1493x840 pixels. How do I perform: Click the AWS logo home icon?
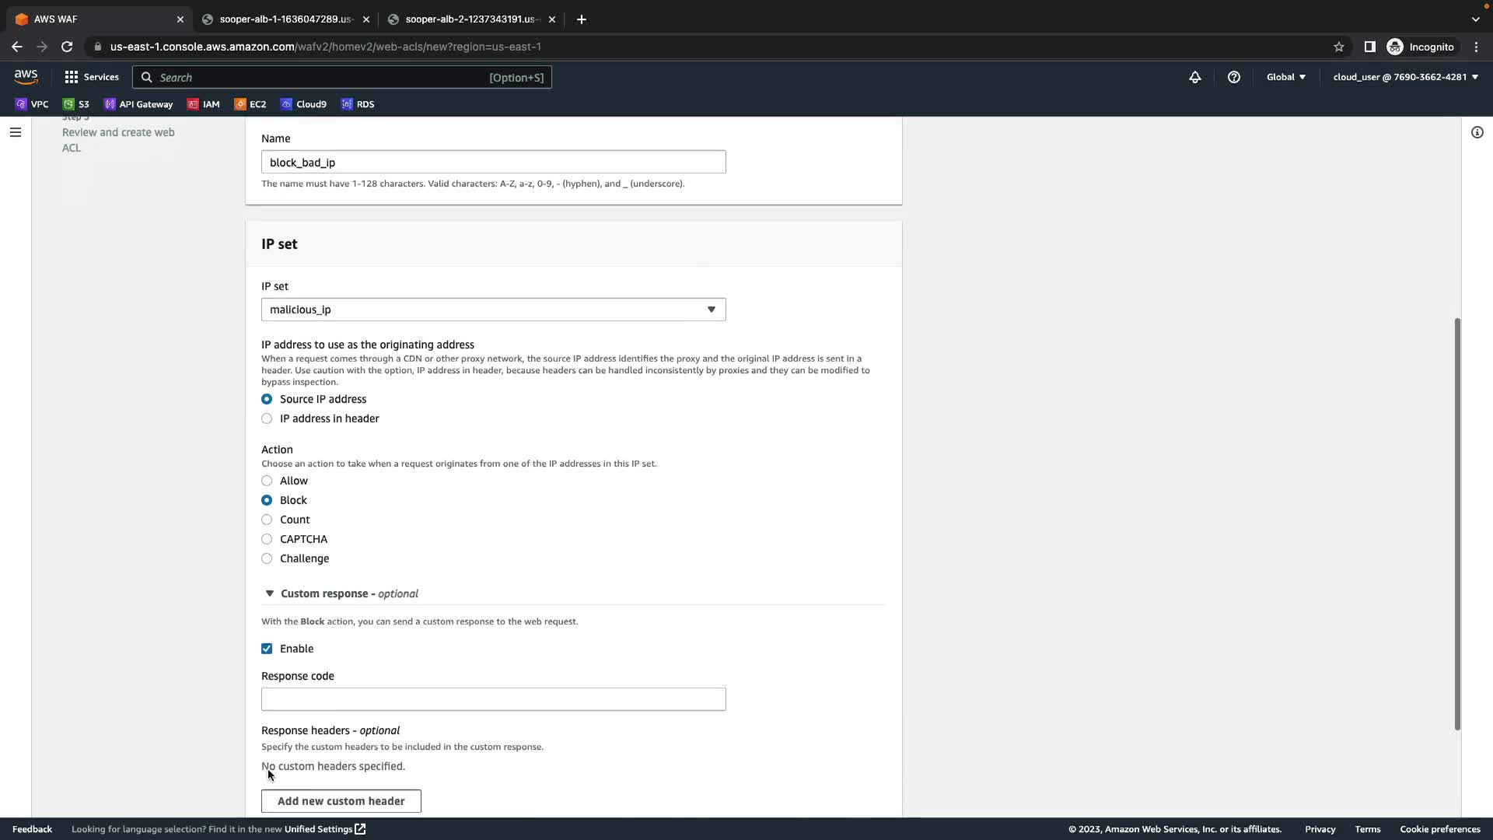coord(26,77)
